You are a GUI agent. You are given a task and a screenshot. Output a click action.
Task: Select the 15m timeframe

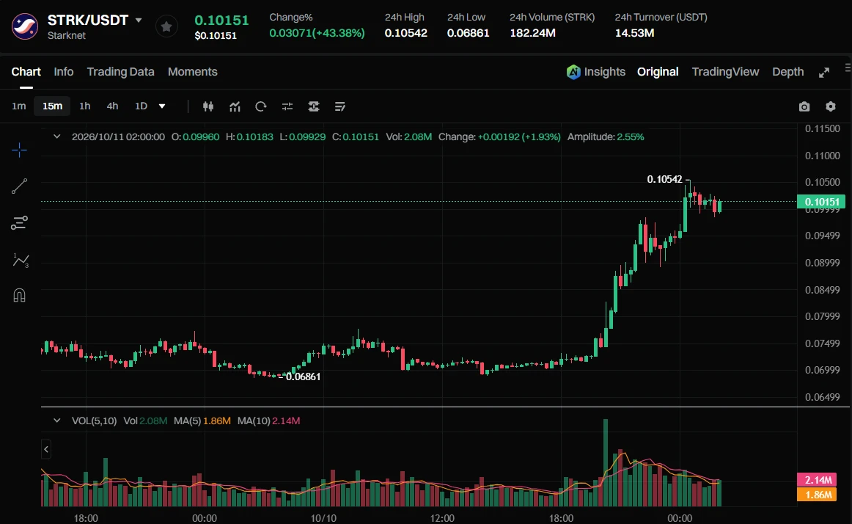coord(53,106)
